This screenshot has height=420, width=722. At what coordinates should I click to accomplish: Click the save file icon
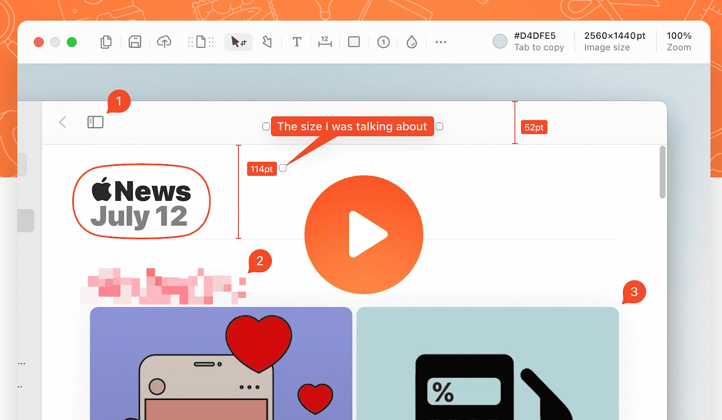point(135,42)
